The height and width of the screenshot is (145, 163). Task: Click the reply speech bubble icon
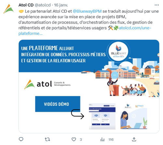(x=21, y=139)
